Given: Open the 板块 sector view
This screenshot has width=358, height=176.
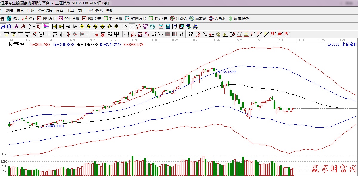Looking at the screenshot, I should tap(13, 18).
